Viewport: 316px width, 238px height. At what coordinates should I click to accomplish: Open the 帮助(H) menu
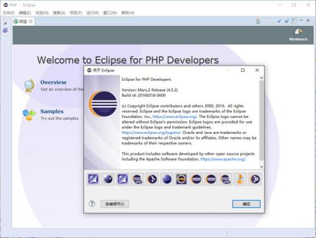[128, 13]
